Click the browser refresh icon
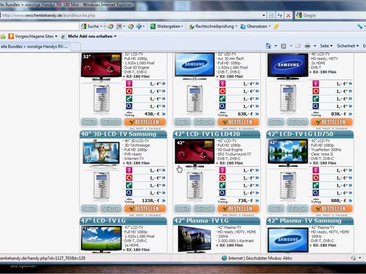The width and height of the screenshot is (366, 274). coord(279,15)
